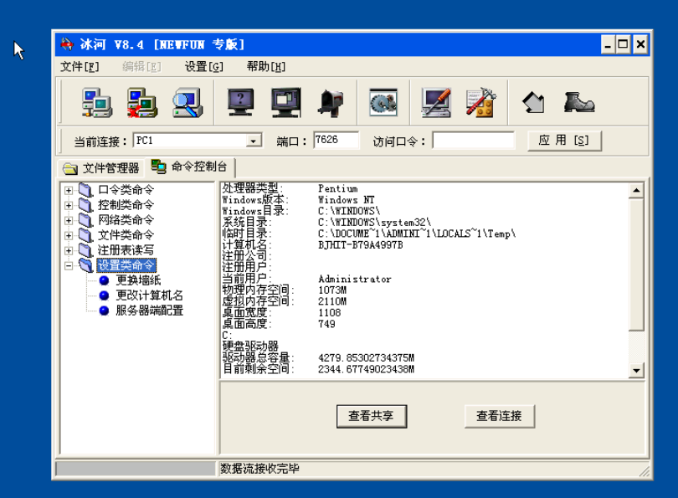Click the 查看共享 button
678x498 pixels.
pyautogui.click(x=372, y=416)
